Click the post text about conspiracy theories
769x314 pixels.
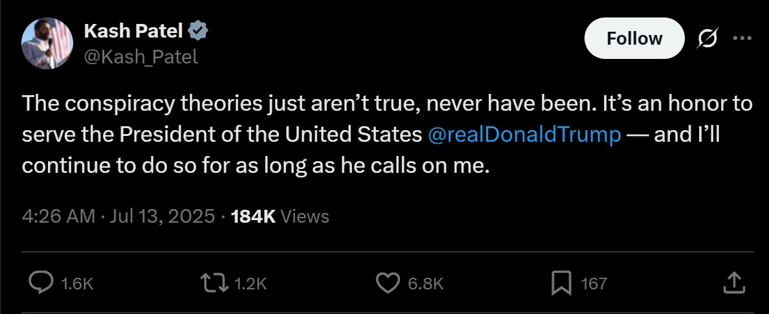pyautogui.click(x=388, y=135)
